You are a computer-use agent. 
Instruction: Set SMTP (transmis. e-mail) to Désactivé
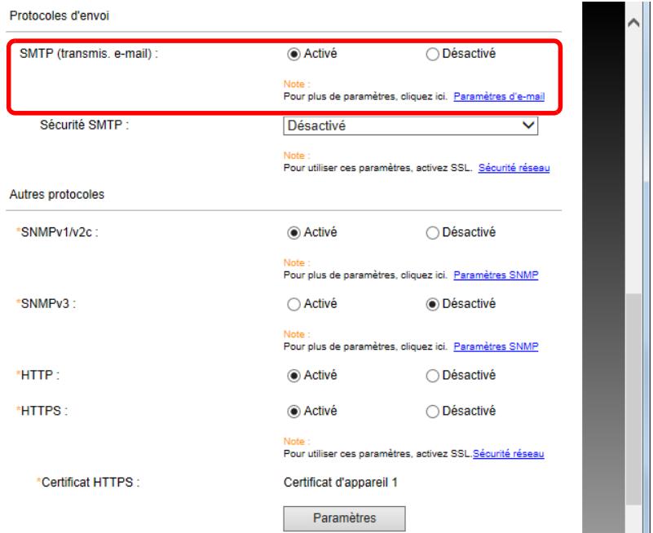coord(432,55)
